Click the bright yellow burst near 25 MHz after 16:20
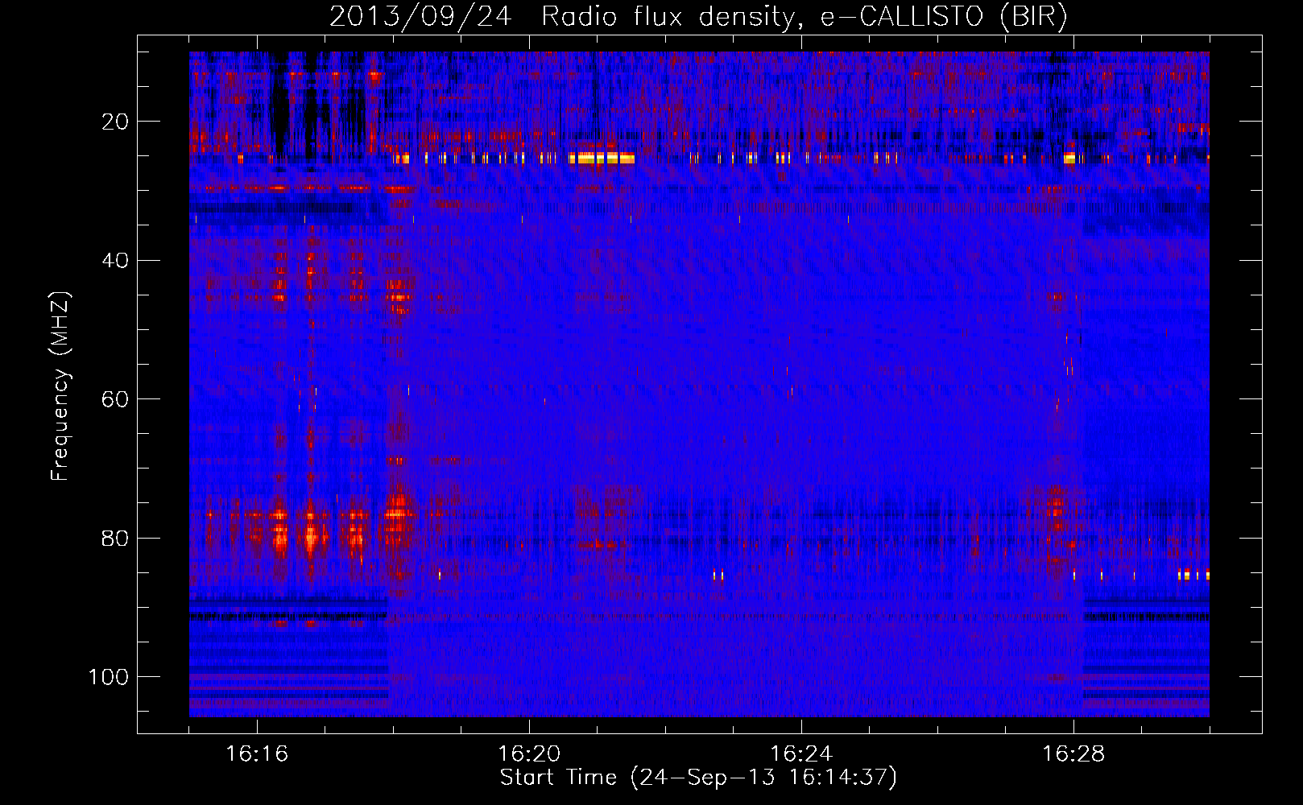The image size is (1303, 805). tap(601, 159)
